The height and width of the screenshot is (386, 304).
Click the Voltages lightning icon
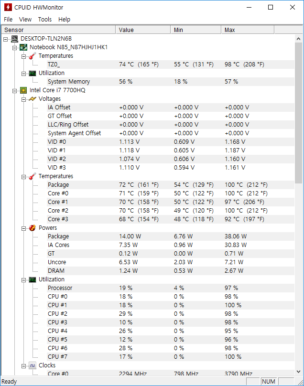point(33,99)
